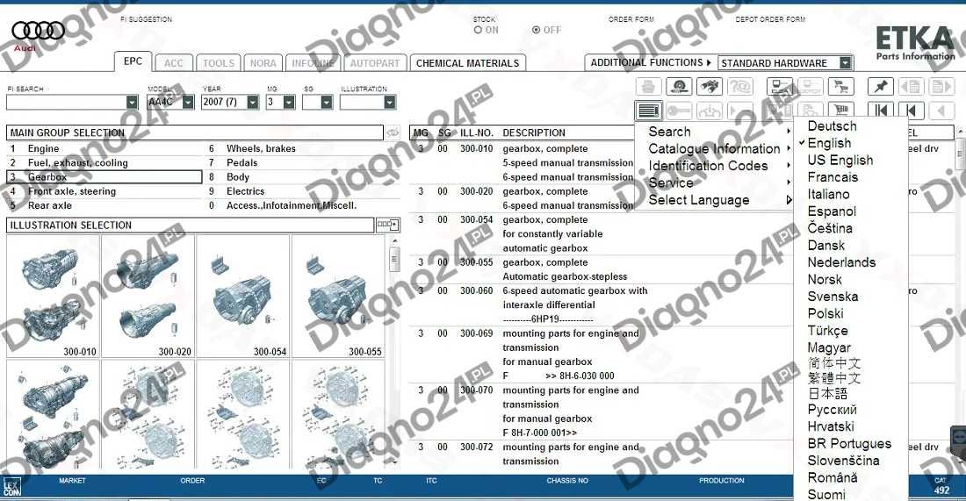
Task: Open the FI Search dropdown
Action: pos(132,102)
